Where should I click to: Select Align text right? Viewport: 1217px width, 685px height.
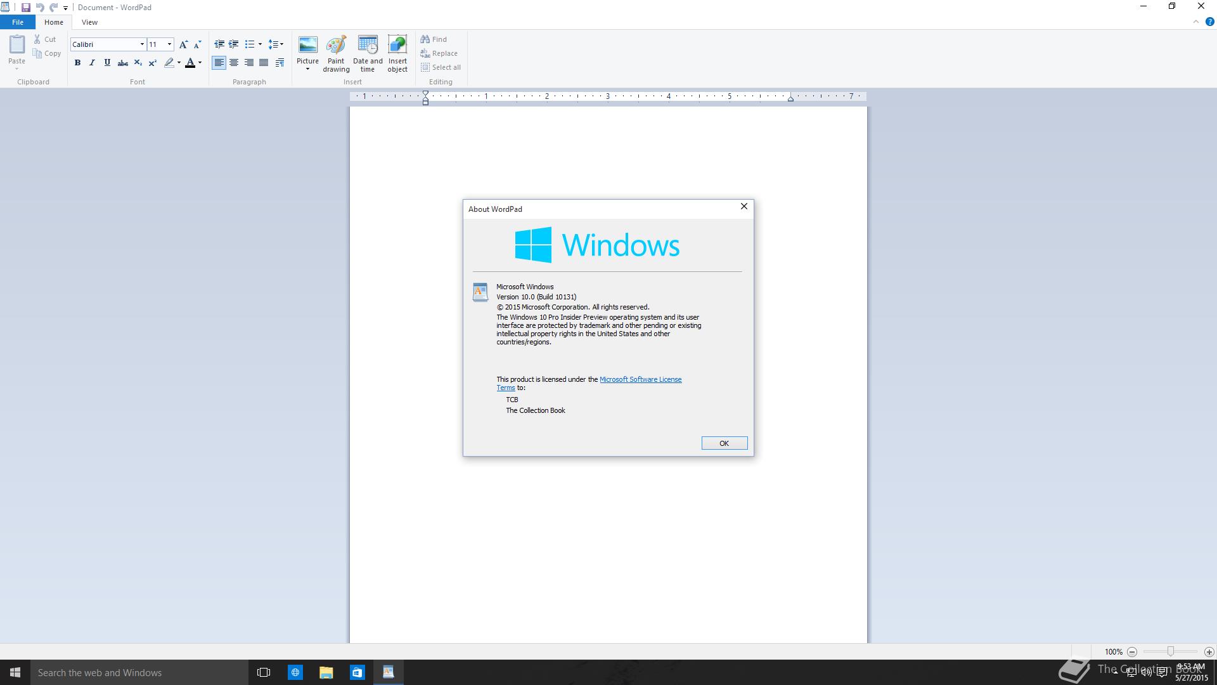pyautogui.click(x=249, y=63)
